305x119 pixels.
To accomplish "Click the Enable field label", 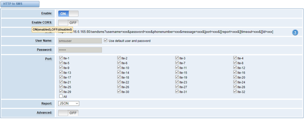I will 47,13.
